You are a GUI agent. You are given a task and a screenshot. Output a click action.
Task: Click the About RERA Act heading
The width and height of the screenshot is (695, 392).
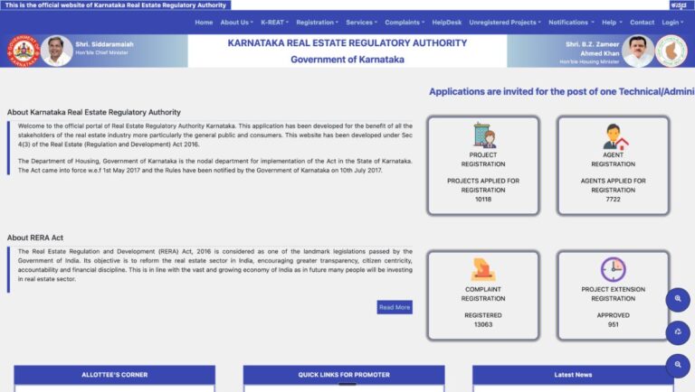point(35,238)
